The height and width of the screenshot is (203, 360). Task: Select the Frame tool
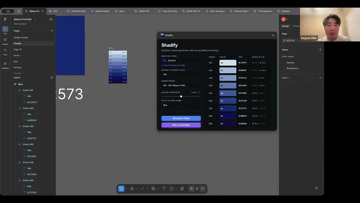(132, 189)
